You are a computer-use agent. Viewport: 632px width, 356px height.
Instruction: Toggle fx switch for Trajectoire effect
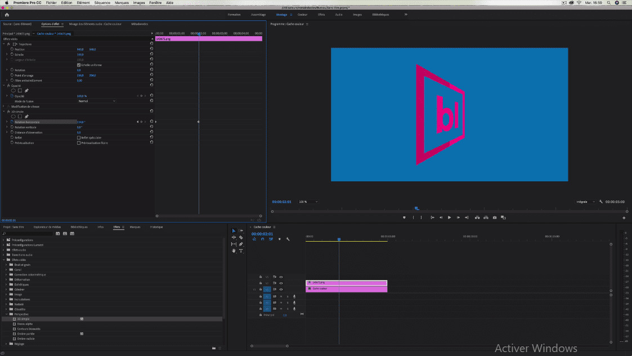click(8, 44)
